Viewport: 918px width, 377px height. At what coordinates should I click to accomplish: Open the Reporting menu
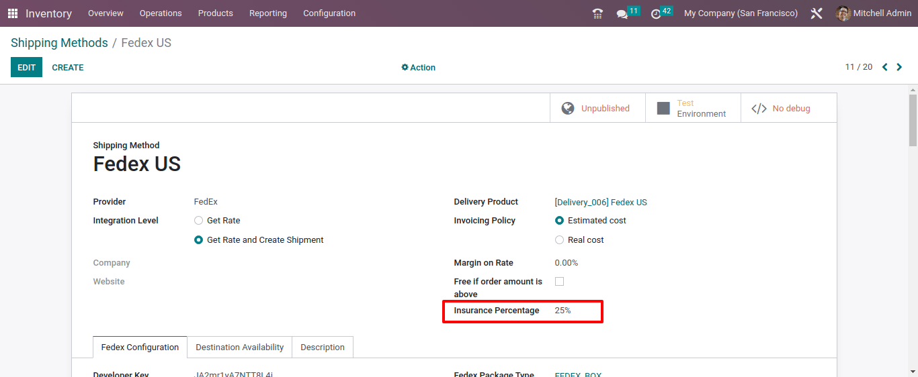point(268,13)
